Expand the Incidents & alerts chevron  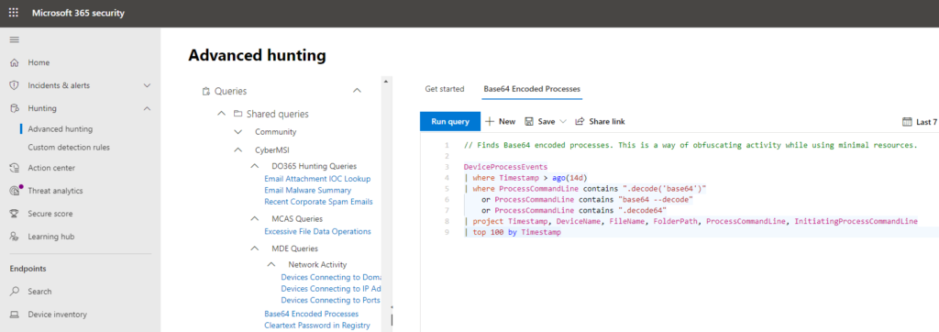pyautogui.click(x=147, y=85)
